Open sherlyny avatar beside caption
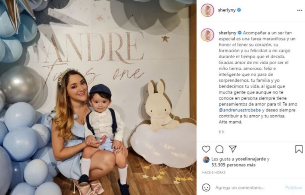Image resolution: width=305 pixels, height=195 pixels. click(208, 35)
